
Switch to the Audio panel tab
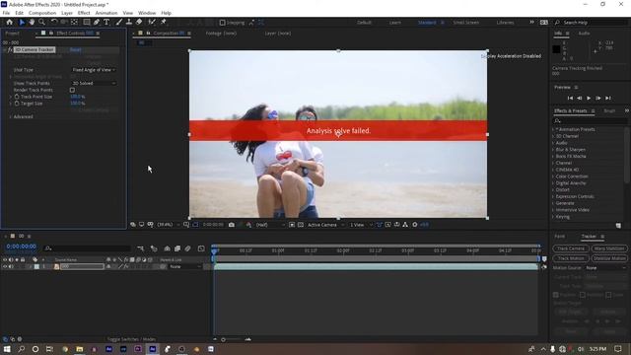point(584,34)
